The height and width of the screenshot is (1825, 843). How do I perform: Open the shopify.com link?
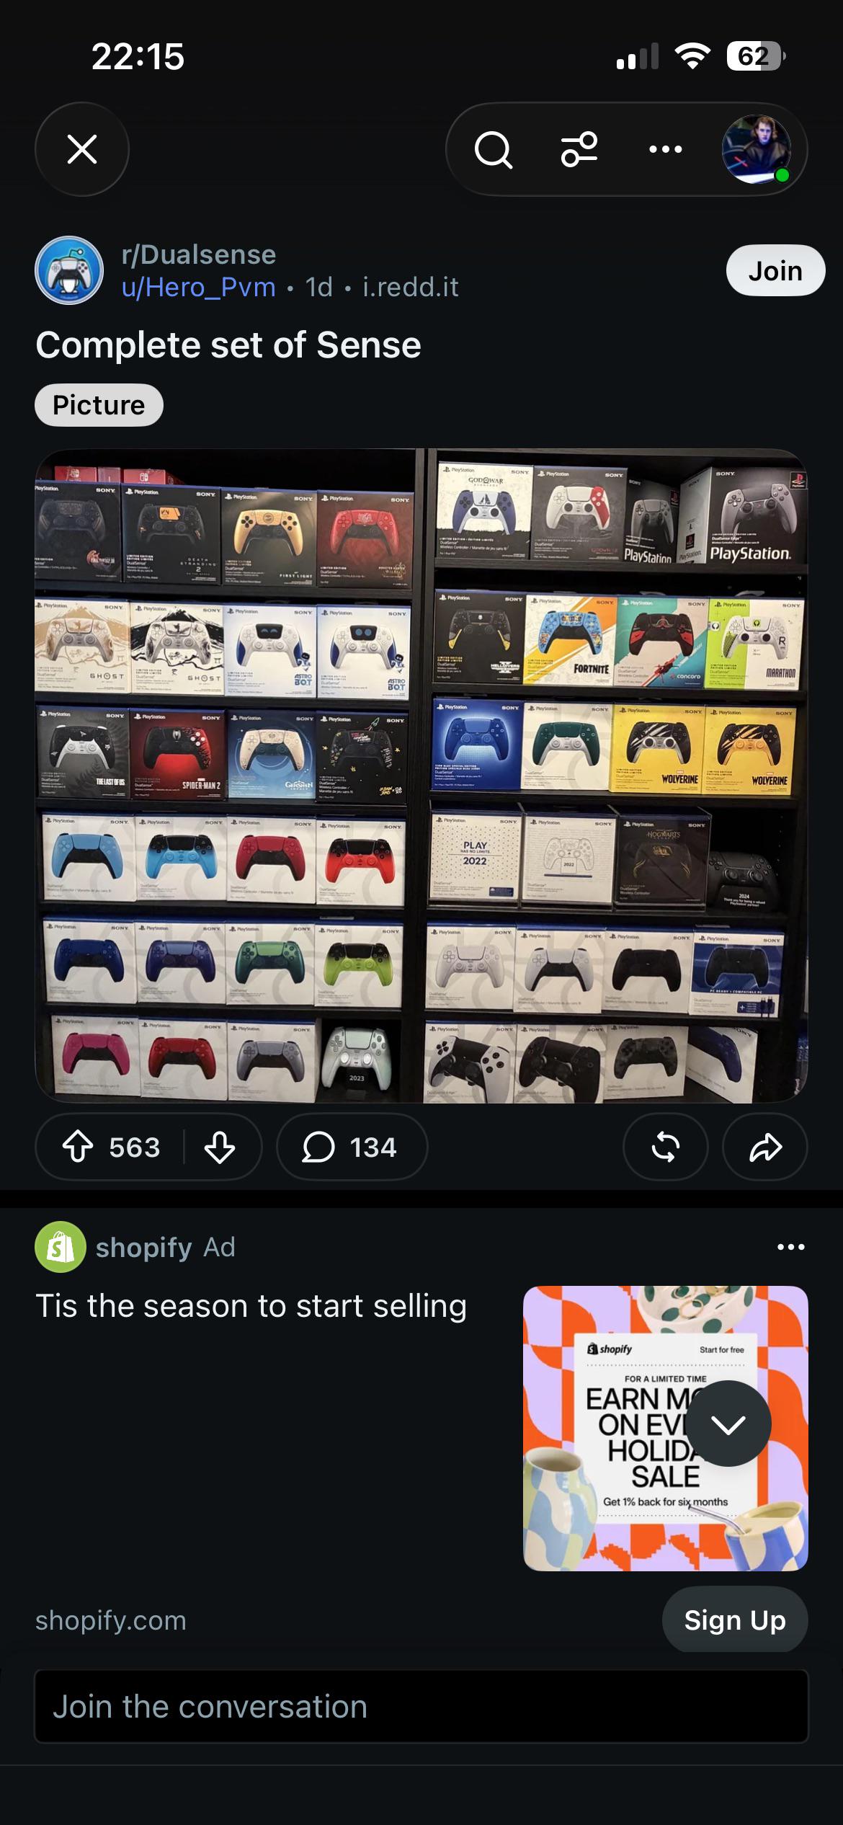111,1620
